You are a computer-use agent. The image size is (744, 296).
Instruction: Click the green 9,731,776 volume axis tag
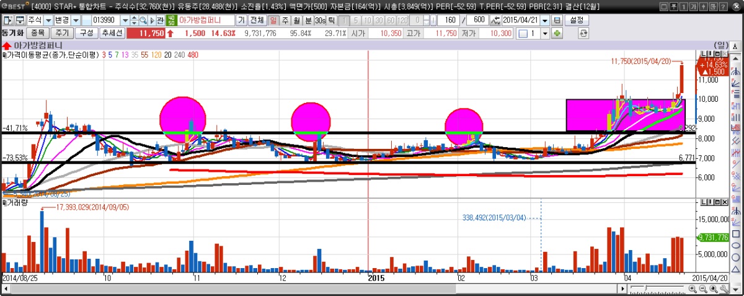click(712, 237)
